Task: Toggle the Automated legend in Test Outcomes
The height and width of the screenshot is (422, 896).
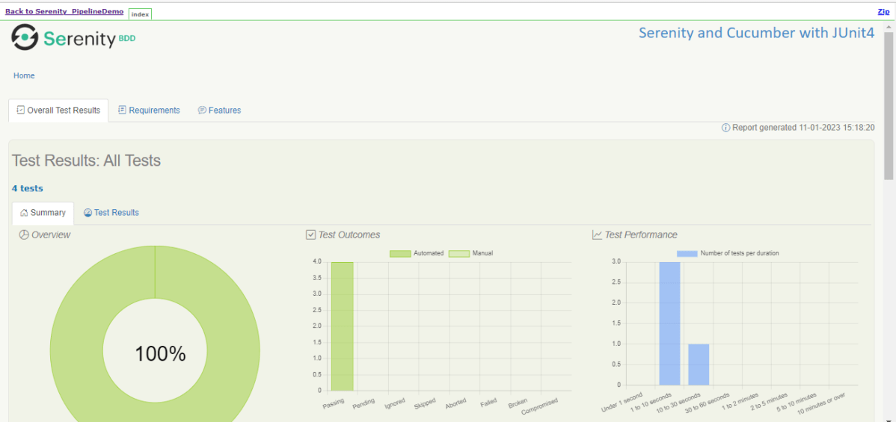Action: (417, 253)
